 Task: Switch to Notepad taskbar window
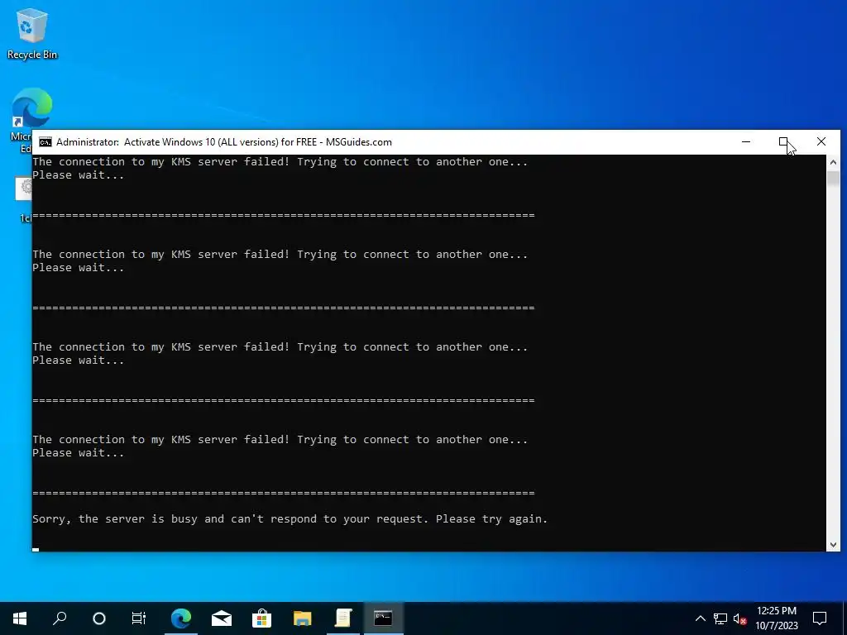click(343, 618)
